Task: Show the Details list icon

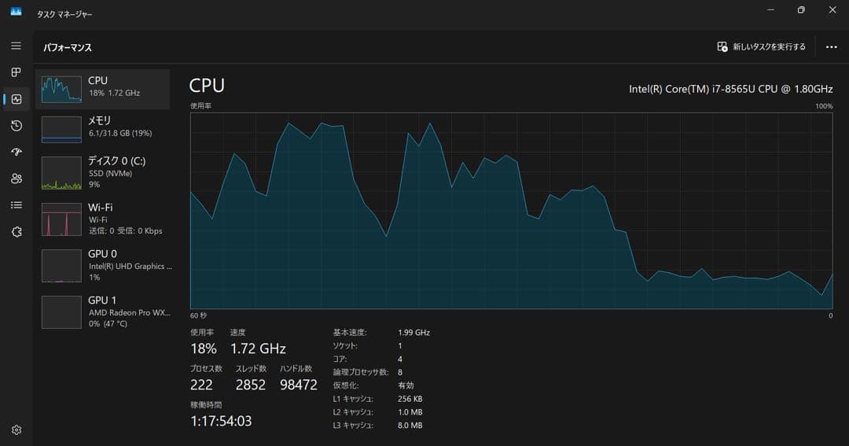Action: [x=17, y=205]
